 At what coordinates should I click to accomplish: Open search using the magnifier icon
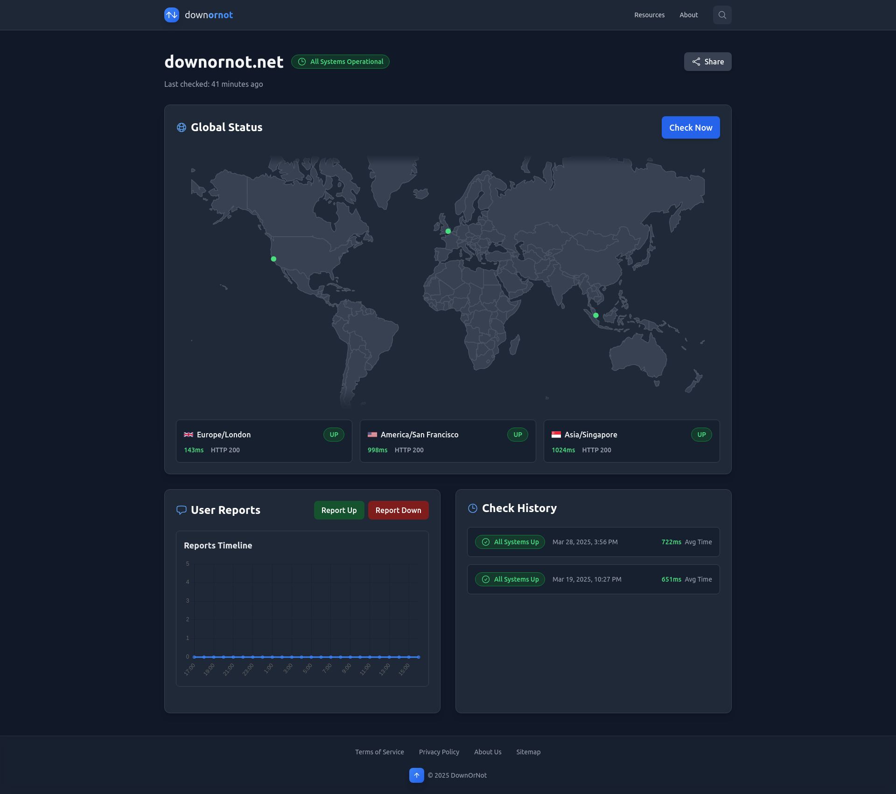(x=722, y=15)
